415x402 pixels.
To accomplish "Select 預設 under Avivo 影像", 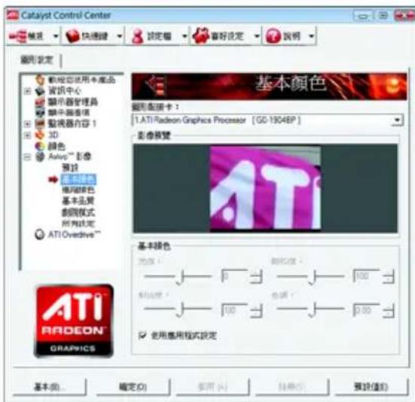I will point(70,168).
